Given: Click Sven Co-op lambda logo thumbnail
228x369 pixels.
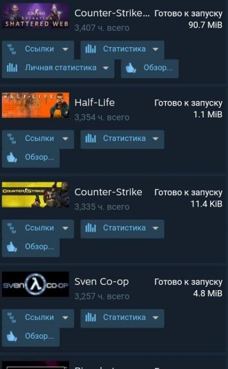Looking at the screenshot, I should click(x=35, y=284).
